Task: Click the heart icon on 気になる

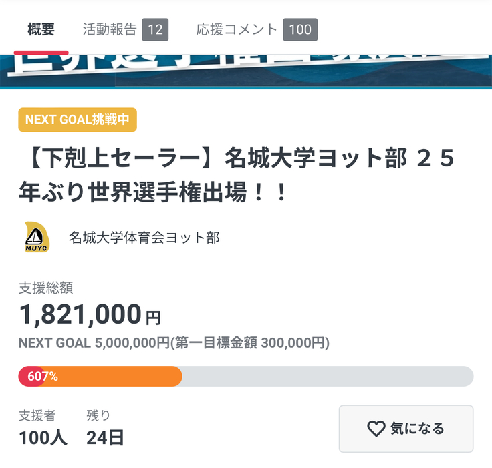Action: click(x=376, y=429)
